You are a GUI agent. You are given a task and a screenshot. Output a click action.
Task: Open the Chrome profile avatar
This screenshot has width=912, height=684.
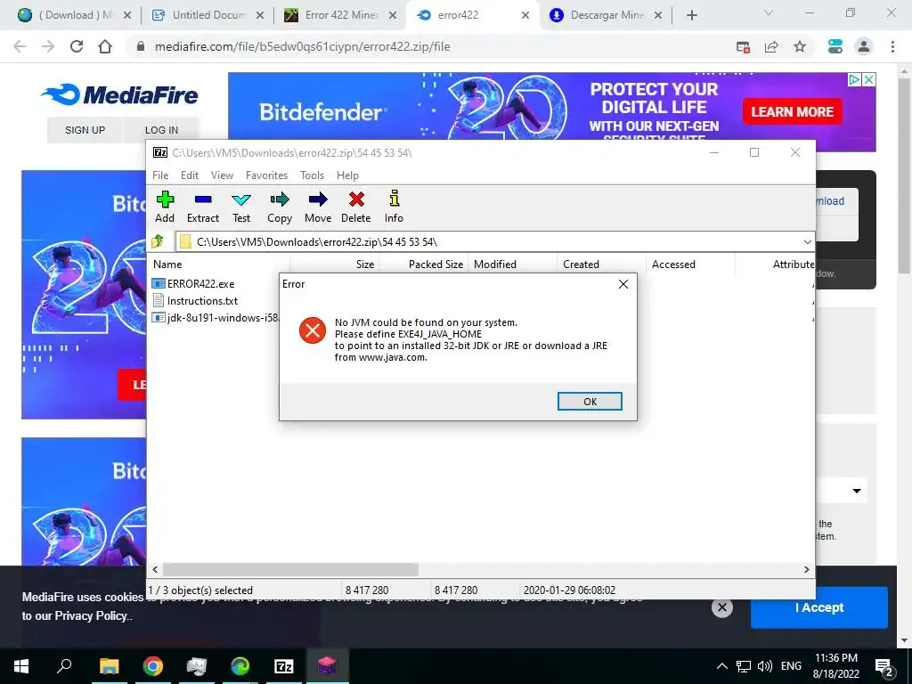point(864,46)
